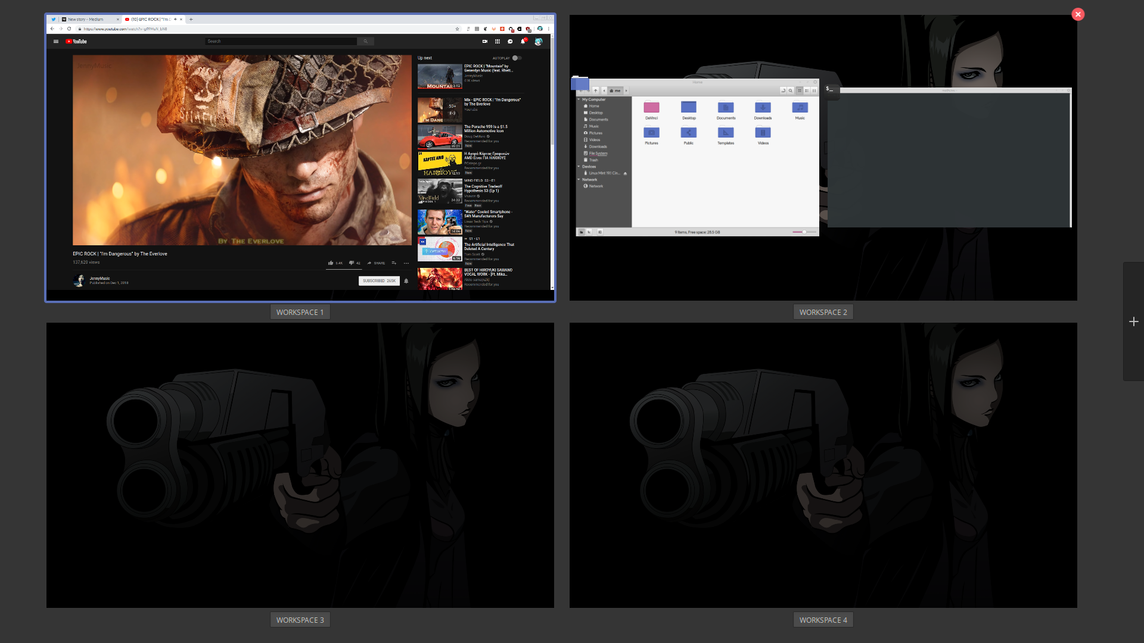Open the empty Workspace 4 preview
Screen dimensions: 1144x643
click(x=823, y=465)
